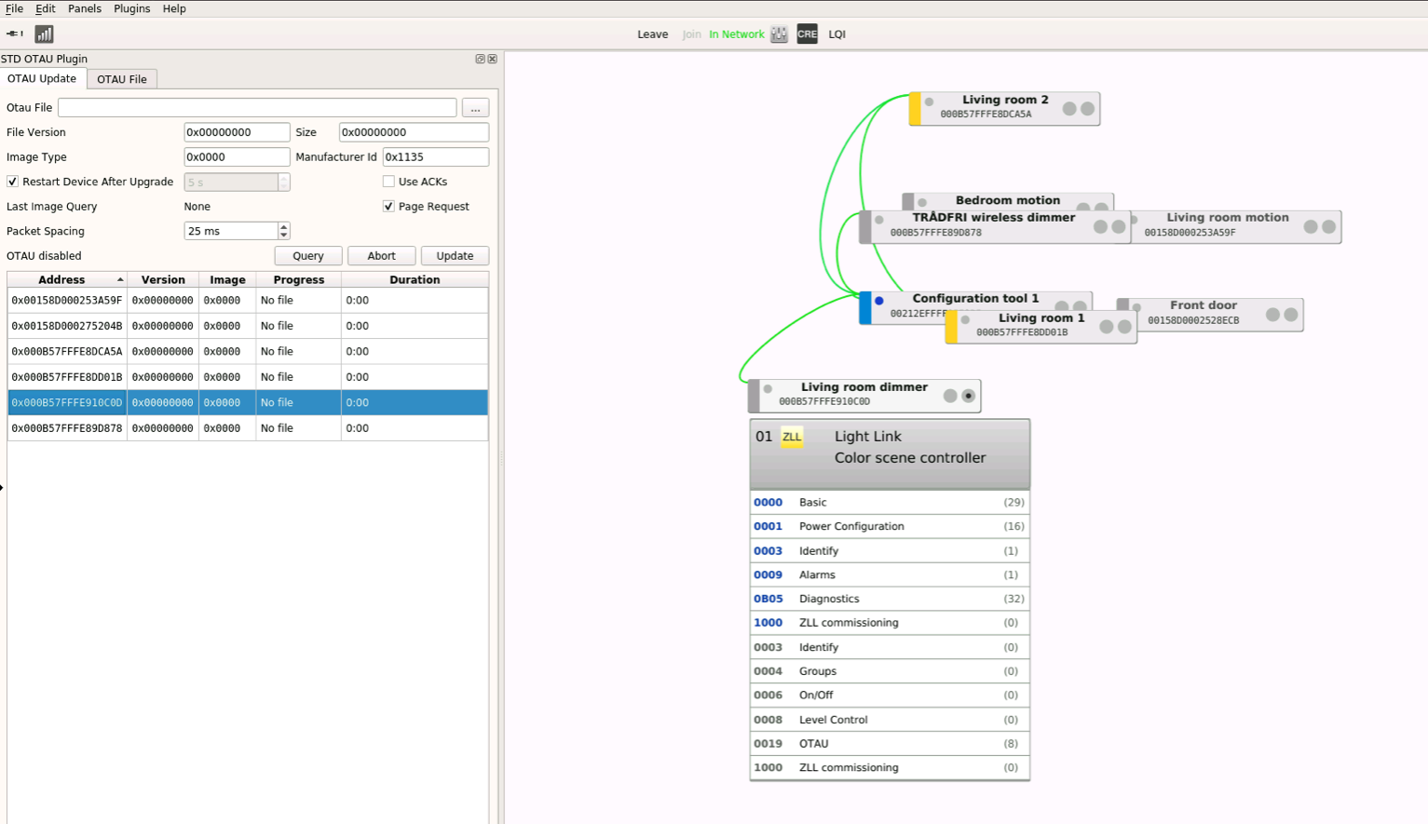Open network settings via the sliders icon
1428x824 pixels.
point(780,34)
